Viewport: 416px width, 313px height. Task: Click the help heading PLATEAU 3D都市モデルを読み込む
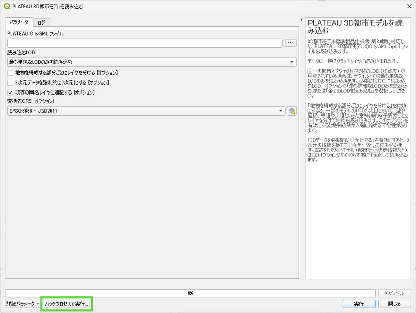click(x=355, y=26)
